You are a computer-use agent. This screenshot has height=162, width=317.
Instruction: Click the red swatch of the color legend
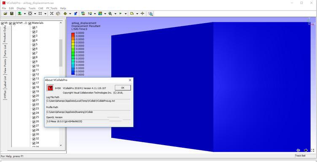[x=73, y=34]
